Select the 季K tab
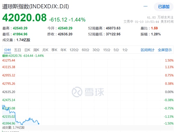Screen dimensions: 175x132 [54, 50]
